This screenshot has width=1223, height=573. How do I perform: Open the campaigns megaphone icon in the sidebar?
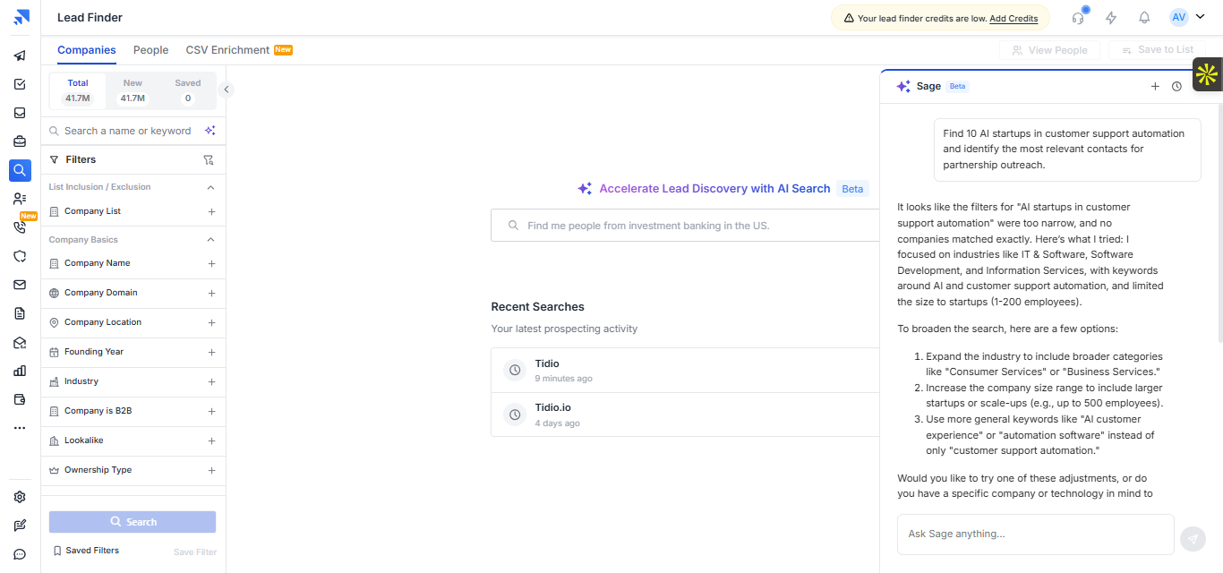(20, 56)
